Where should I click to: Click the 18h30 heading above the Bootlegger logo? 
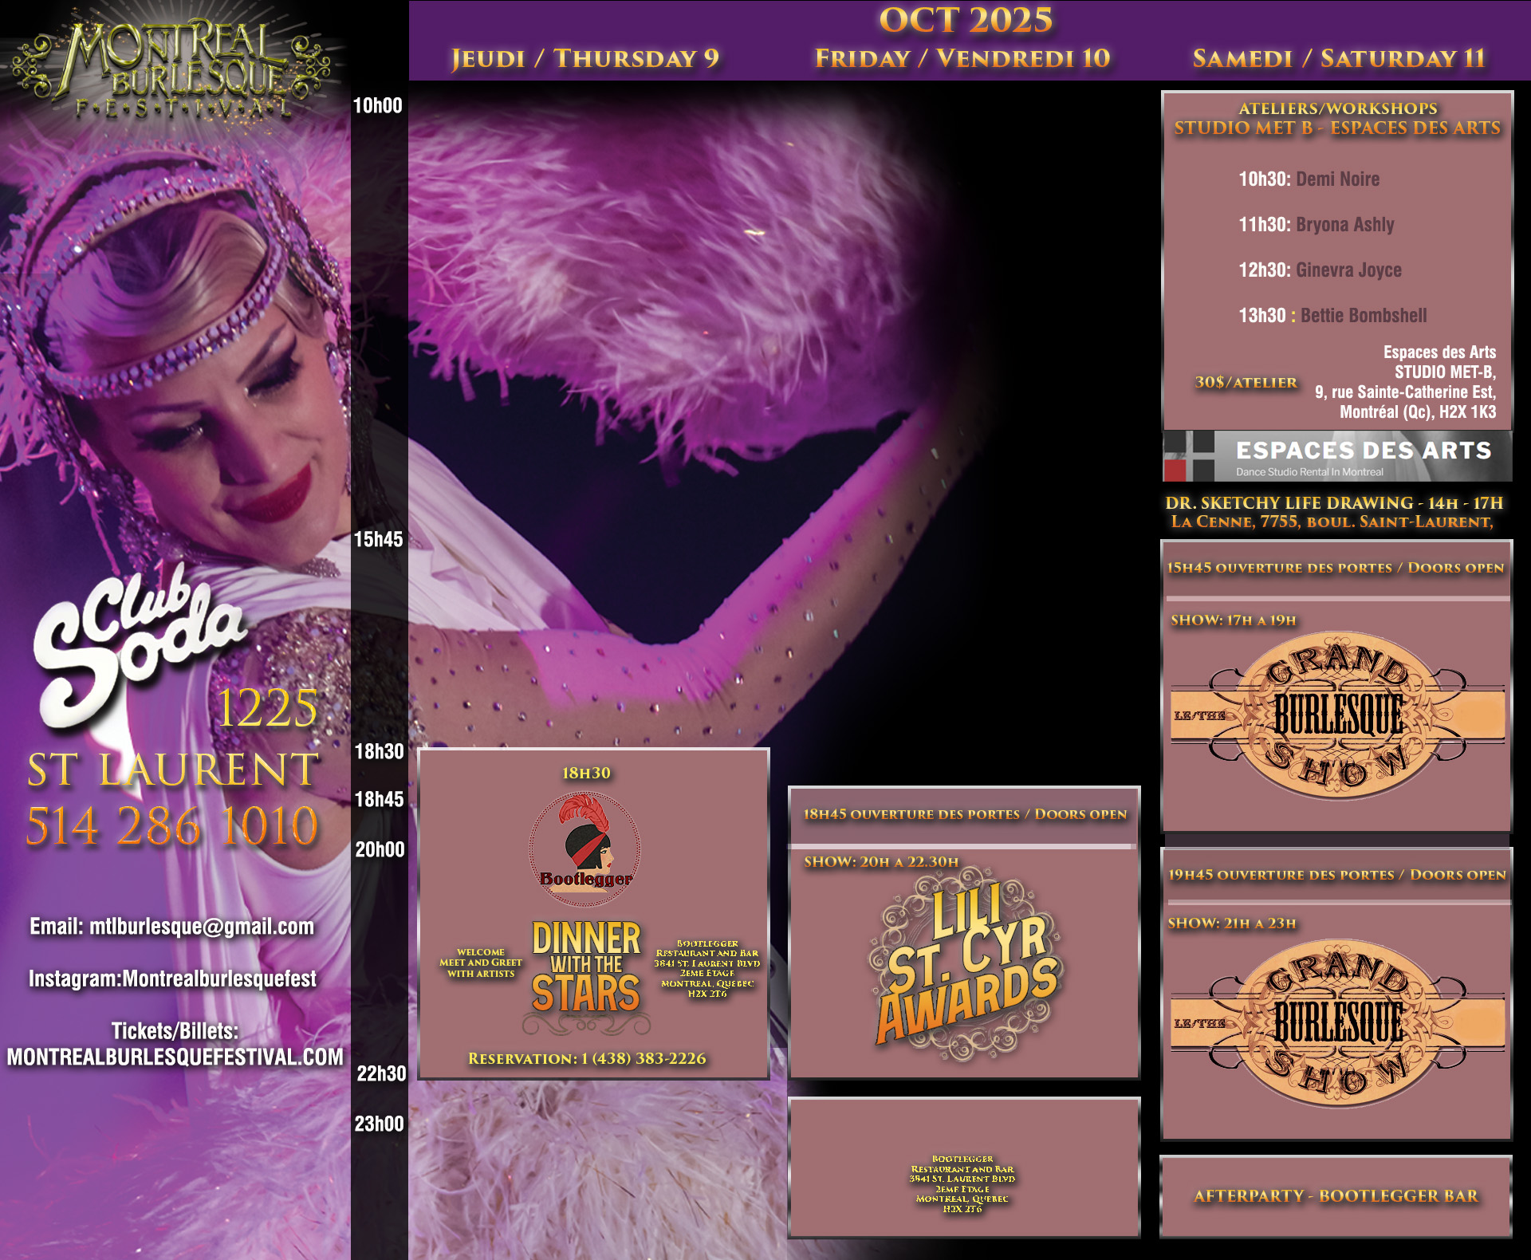586,773
